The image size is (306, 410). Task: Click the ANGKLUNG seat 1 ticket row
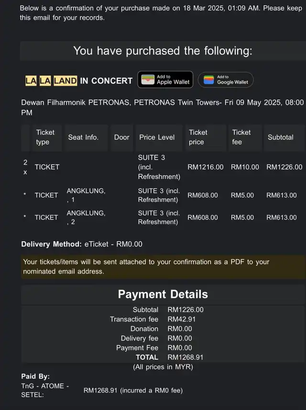pyautogui.click(x=163, y=195)
